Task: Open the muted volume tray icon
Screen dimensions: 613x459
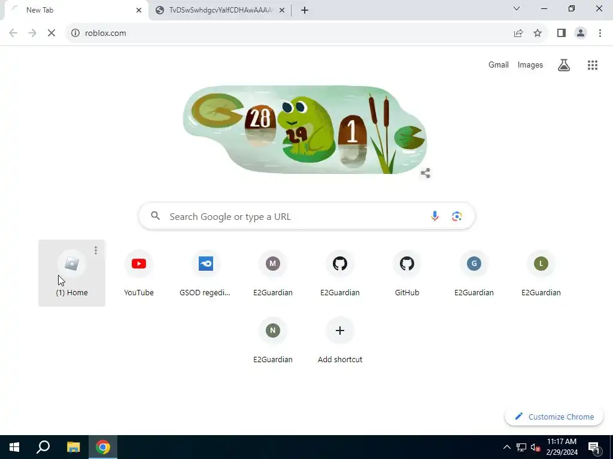Action: pos(535,447)
